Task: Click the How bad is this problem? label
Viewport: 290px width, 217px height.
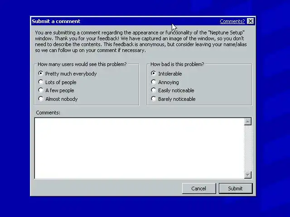Action: click(x=177, y=64)
